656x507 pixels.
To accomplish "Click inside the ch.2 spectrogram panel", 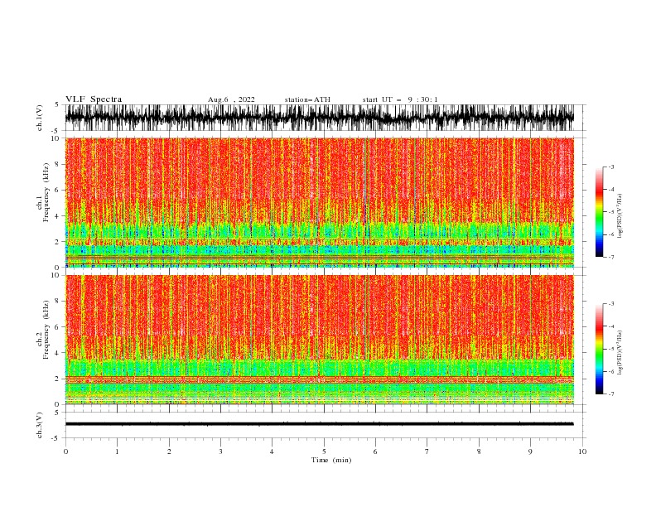I will click(319, 340).
